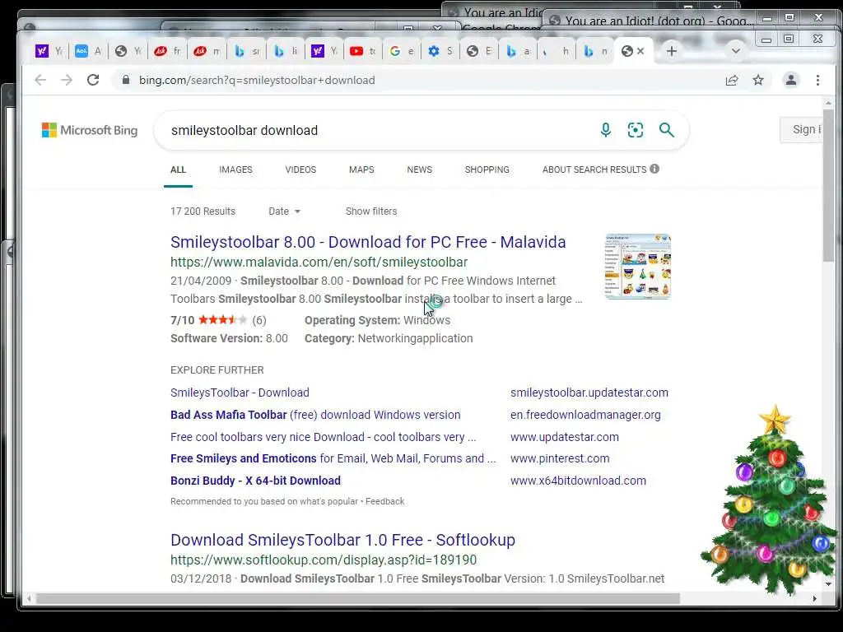Screen dimensions: 843x632
Task: Click the vertical scrollbar thumb
Action: point(828,185)
